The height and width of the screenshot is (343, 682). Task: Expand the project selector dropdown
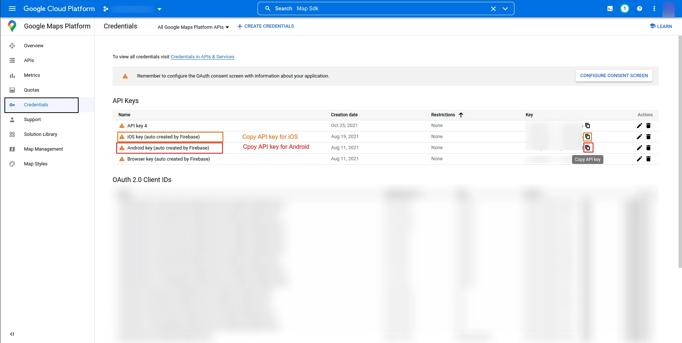(159, 9)
